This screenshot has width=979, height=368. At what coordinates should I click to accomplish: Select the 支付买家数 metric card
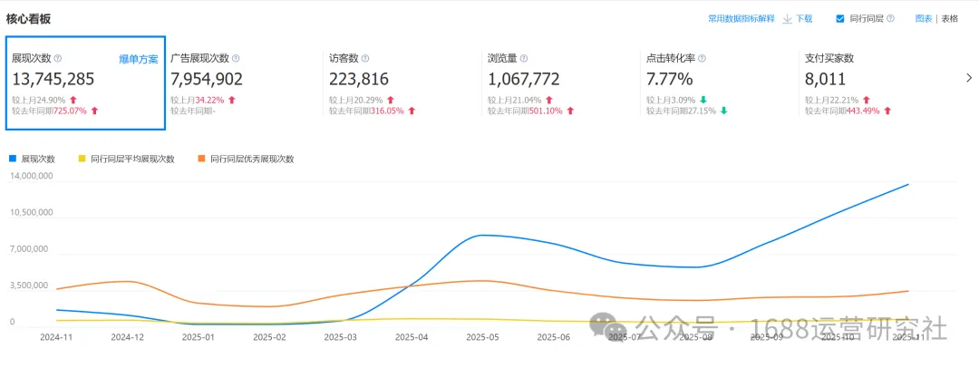pyautogui.click(x=875, y=83)
